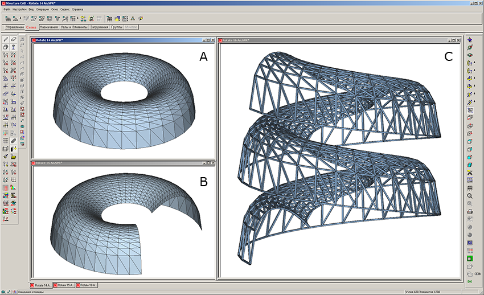Click the magnifying glass zoom icon
This screenshot has height=295, width=484.
[470, 196]
